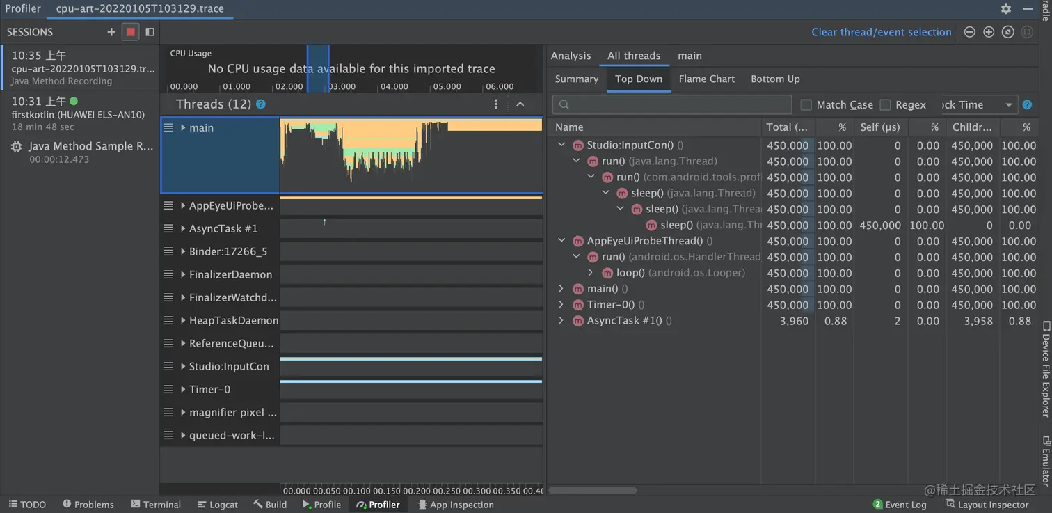The width and height of the screenshot is (1052, 513).
Task: Switch to the Bottom Up tab
Action: click(775, 79)
